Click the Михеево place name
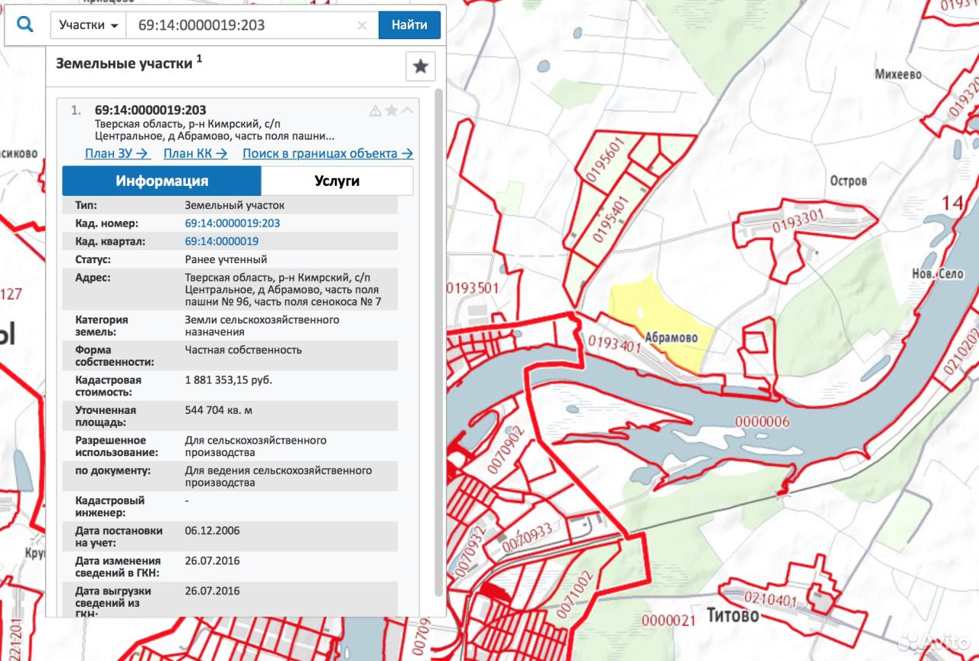This screenshot has width=979, height=661. (898, 75)
